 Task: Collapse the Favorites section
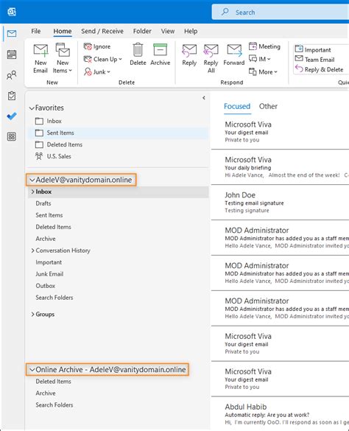[x=32, y=108]
